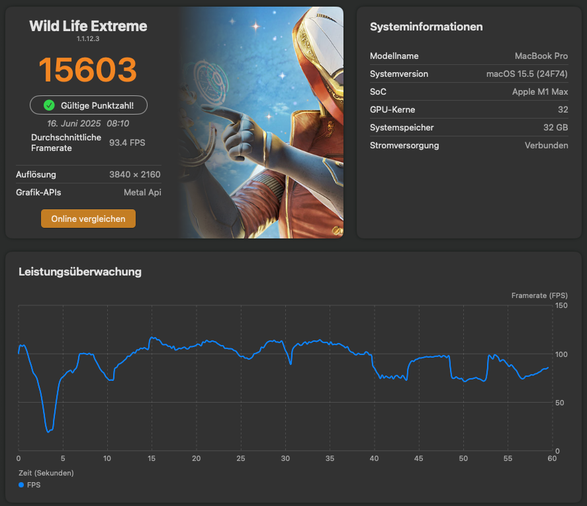This screenshot has height=506, width=587.
Task: Click the Metal Api value
Action: (143, 193)
